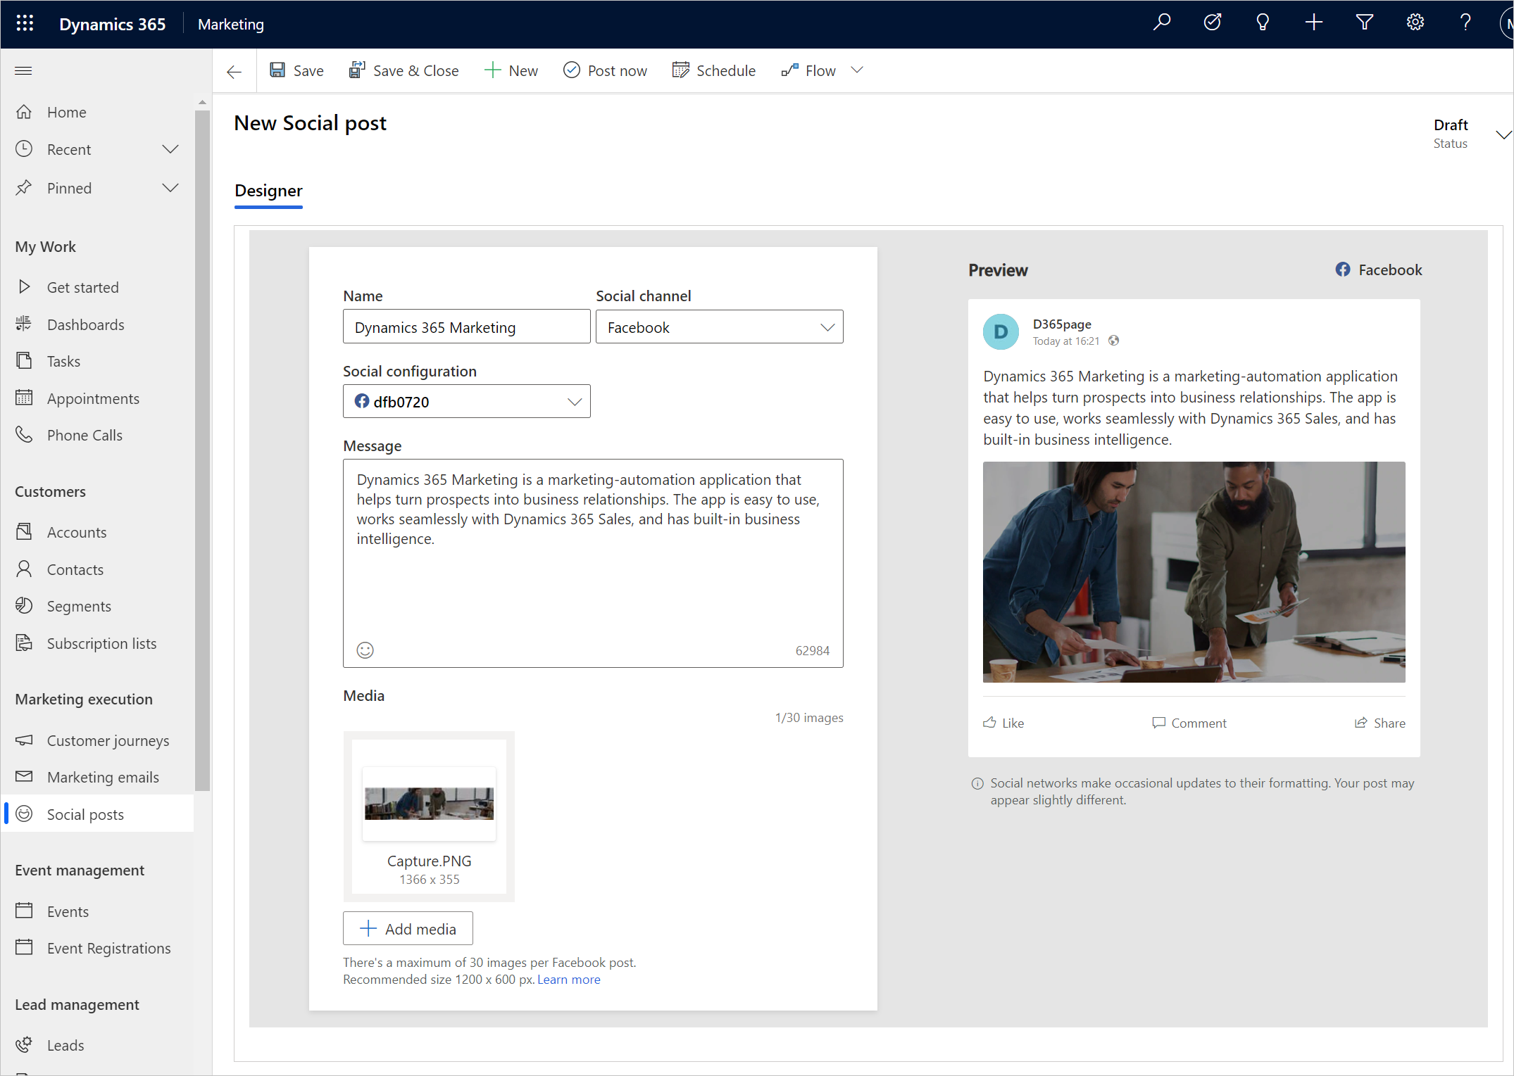Click the Save & Close icon button
The image size is (1514, 1076).
click(356, 71)
